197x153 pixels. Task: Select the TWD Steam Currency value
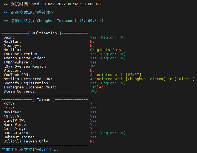[94, 91]
